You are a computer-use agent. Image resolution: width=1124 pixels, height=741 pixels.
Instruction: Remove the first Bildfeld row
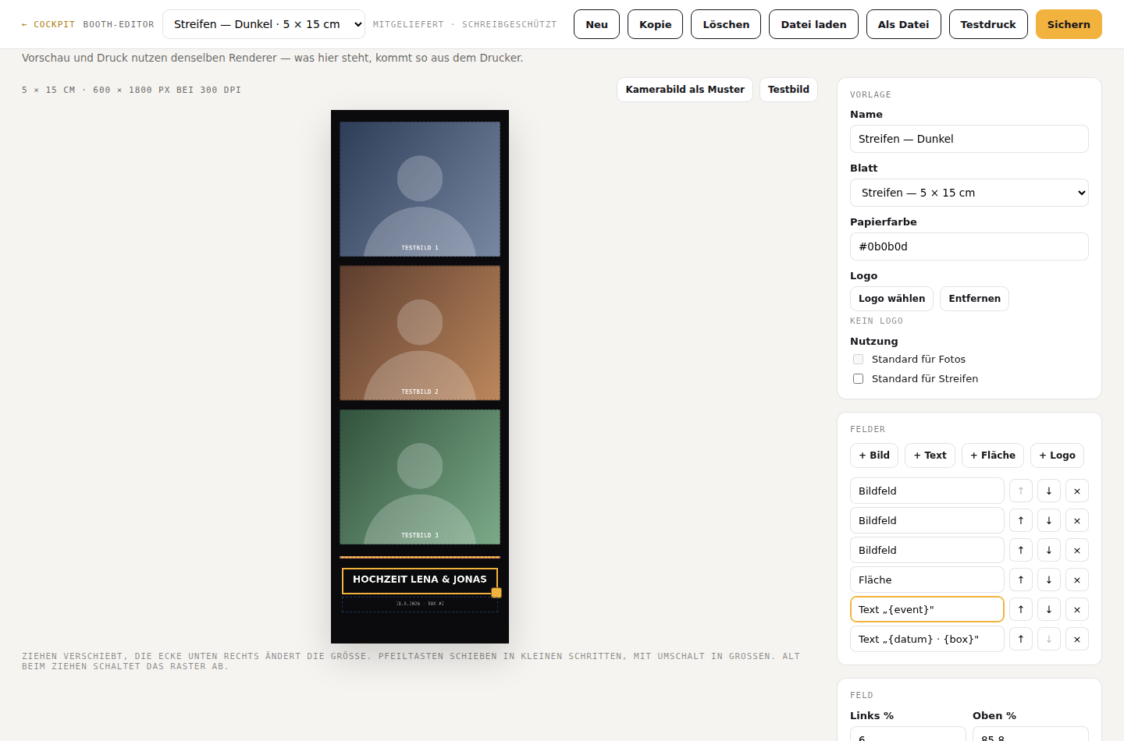click(1076, 491)
